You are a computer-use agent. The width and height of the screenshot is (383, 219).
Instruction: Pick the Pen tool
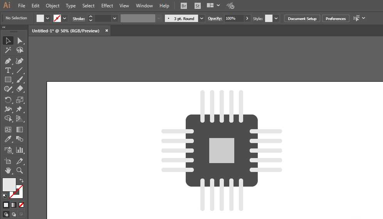coord(8,61)
